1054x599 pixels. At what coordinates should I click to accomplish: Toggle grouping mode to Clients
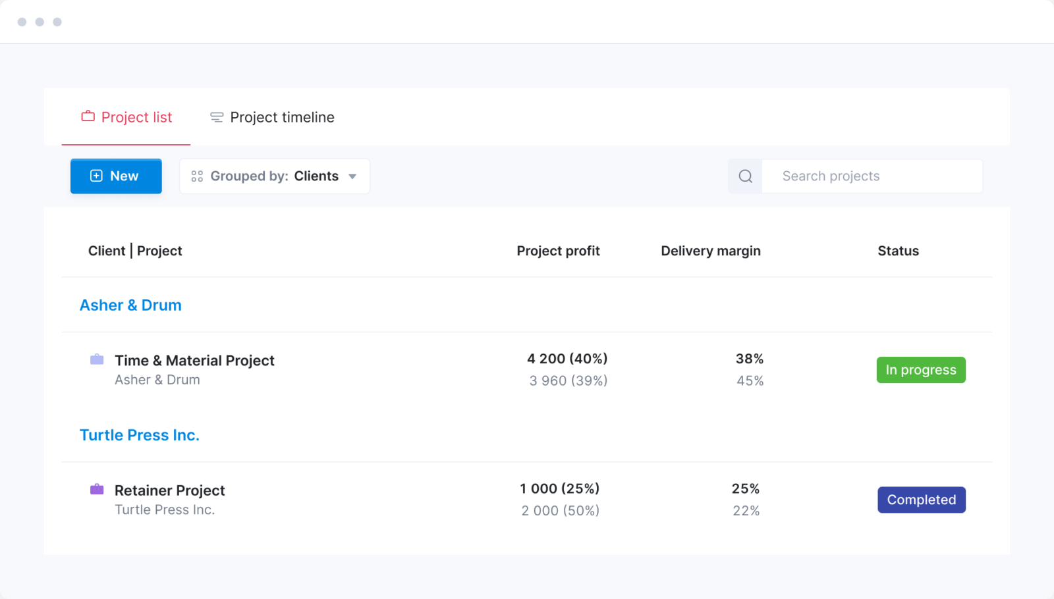coord(317,176)
